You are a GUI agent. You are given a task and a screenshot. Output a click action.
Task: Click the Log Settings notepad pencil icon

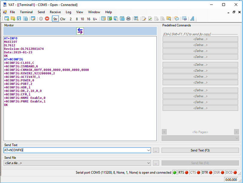tap(144, 19)
